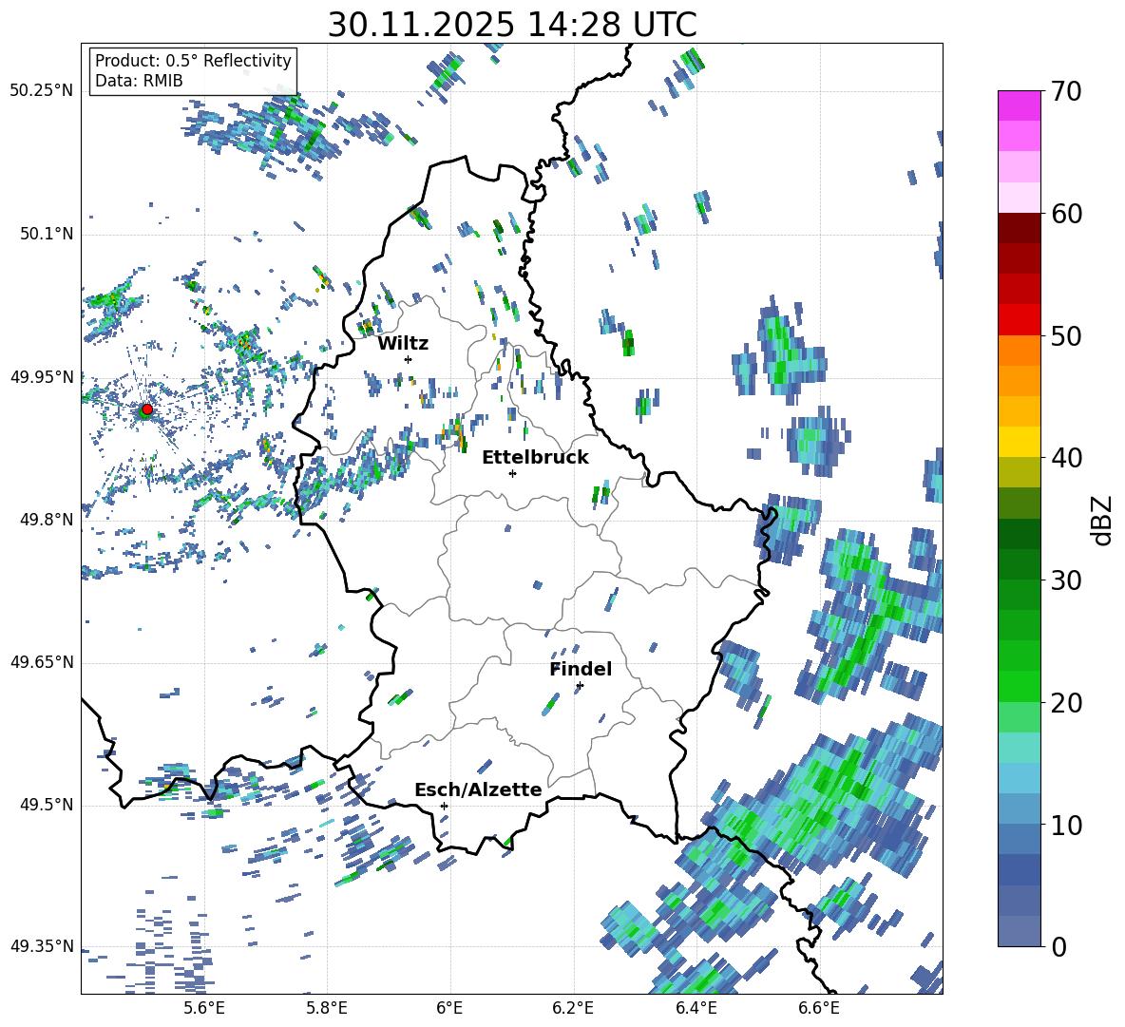This screenshot has width=1125, height=1027.
Task: Click the 0 colorbar tick value
Action: [x=1058, y=946]
